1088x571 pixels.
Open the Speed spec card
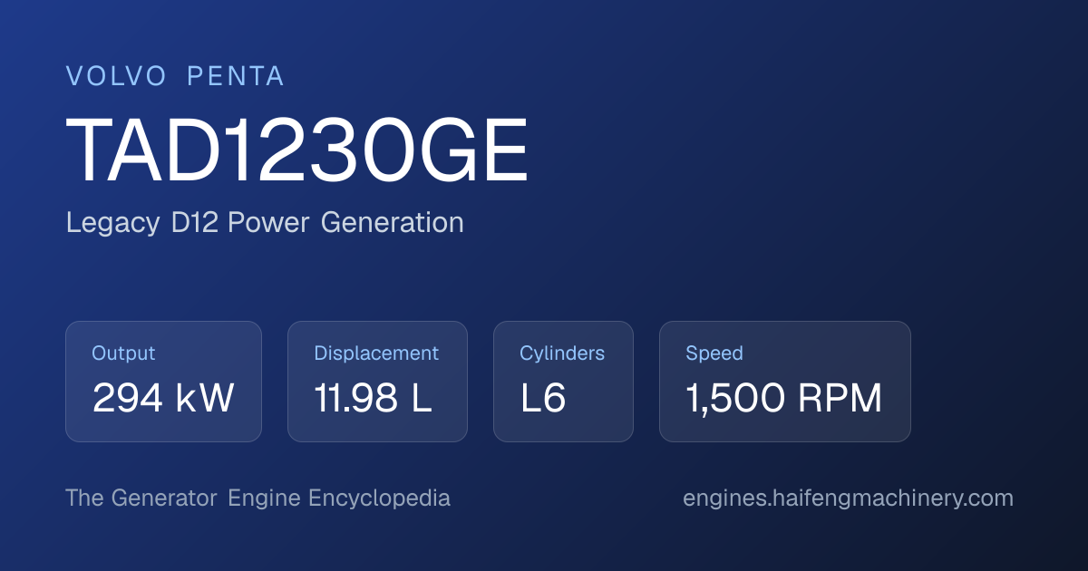tap(785, 382)
